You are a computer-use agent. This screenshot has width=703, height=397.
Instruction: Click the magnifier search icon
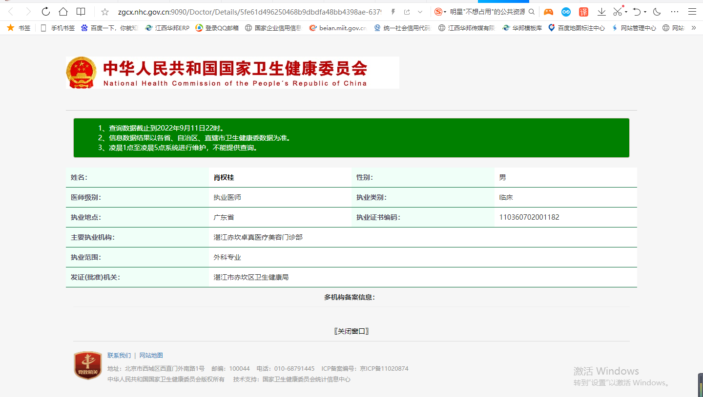tap(532, 12)
